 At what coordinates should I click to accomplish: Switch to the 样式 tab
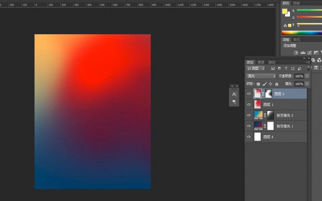[296, 40]
